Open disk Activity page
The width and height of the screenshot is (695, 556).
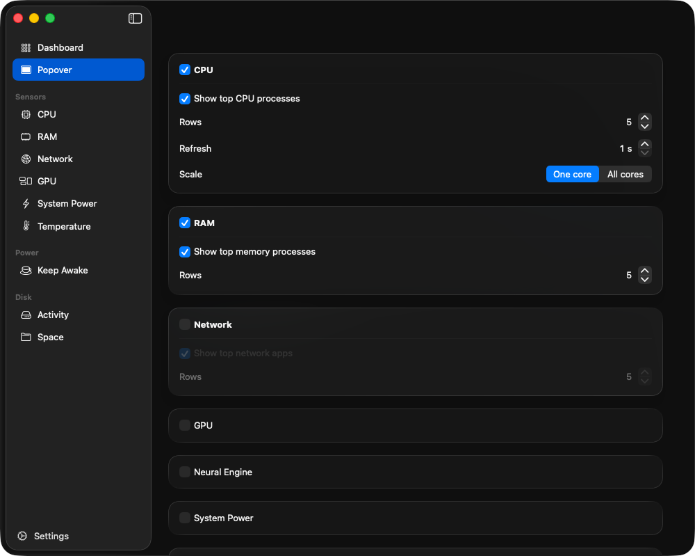[x=79, y=315]
